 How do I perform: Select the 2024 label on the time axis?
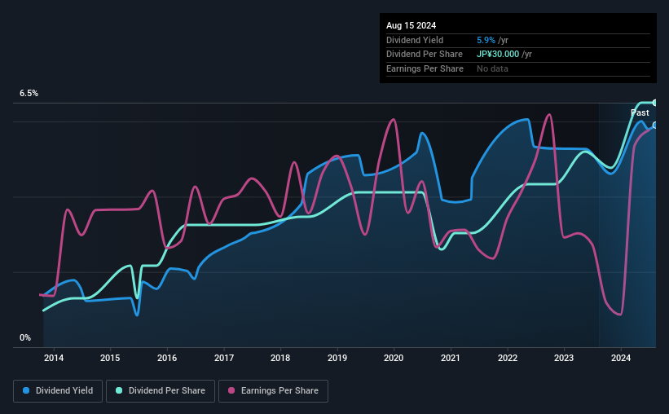(x=621, y=358)
